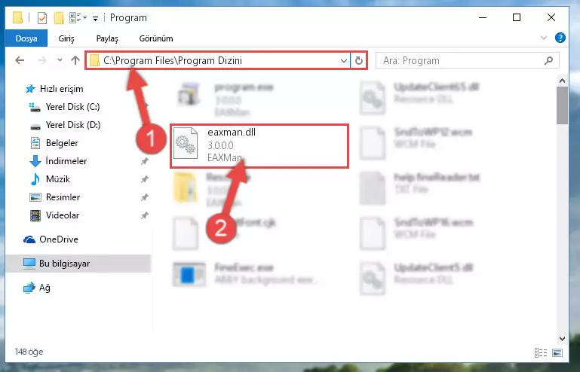Switch to details view layout icon
The image size is (580, 372).
coord(541,352)
